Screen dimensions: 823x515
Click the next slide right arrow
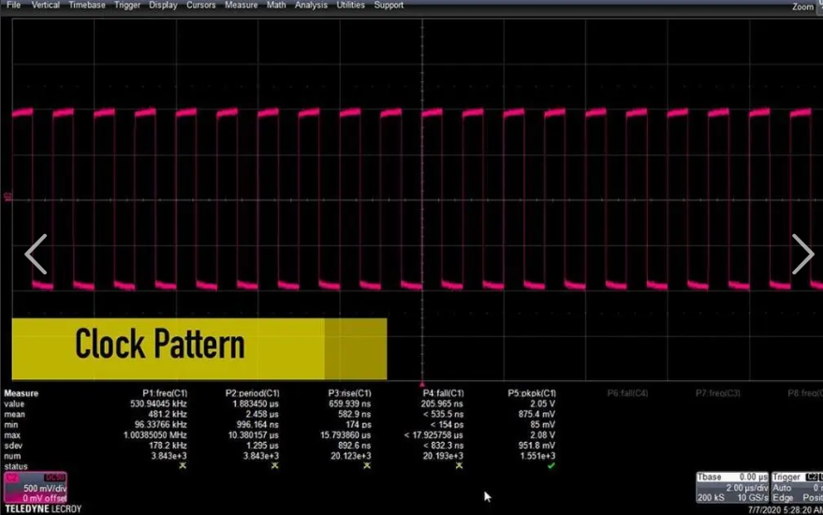802,254
